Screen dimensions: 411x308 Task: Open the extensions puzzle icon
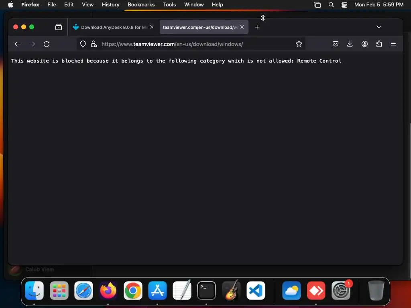[x=379, y=44]
